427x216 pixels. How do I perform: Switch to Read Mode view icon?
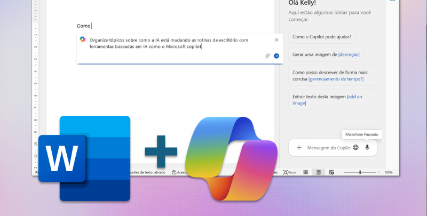[x=306, y=172]
